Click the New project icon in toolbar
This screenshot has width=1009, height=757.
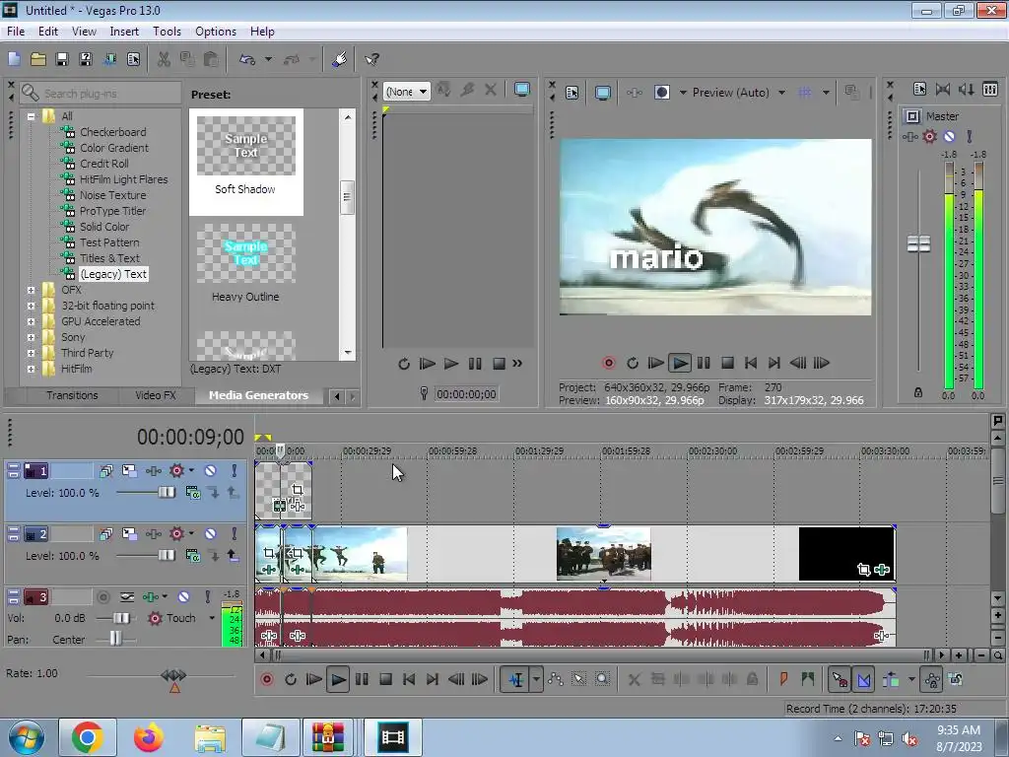[x=14, y=59]
